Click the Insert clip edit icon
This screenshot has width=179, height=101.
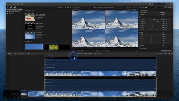coord(18,54)
